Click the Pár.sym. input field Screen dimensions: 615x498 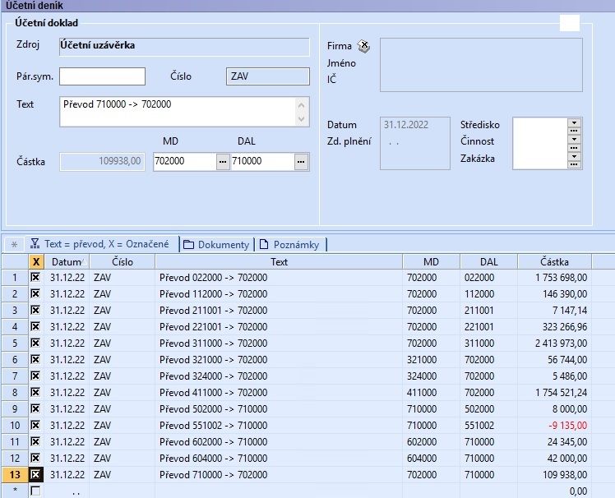pyautogui.click(x=102, y=76)
